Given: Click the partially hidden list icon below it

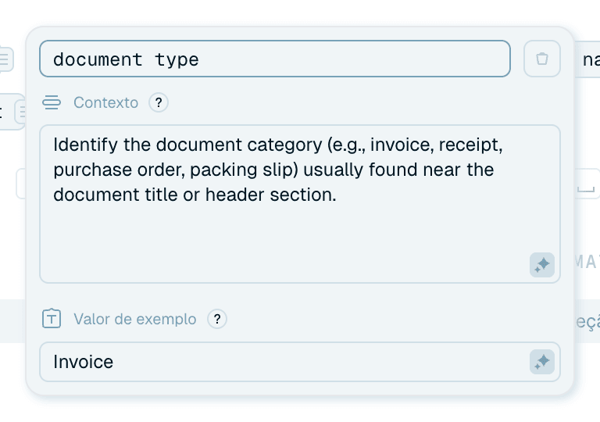Looking at the screenshot, I should click(x=20, y=112).
